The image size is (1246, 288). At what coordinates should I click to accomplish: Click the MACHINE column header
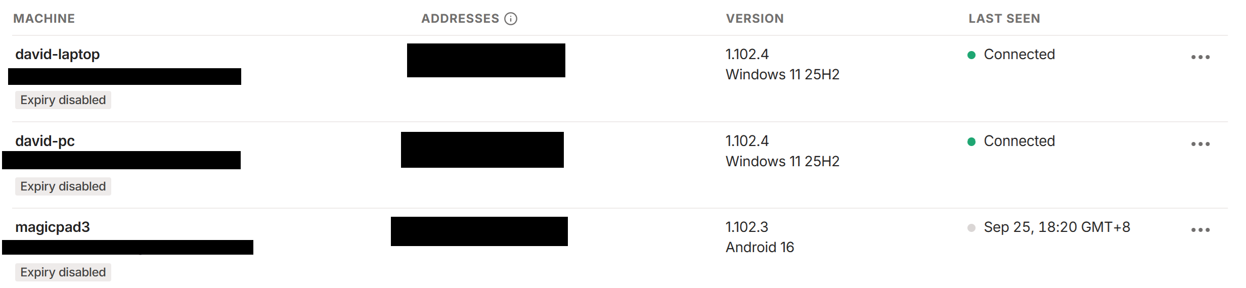[x=44, y=19]
